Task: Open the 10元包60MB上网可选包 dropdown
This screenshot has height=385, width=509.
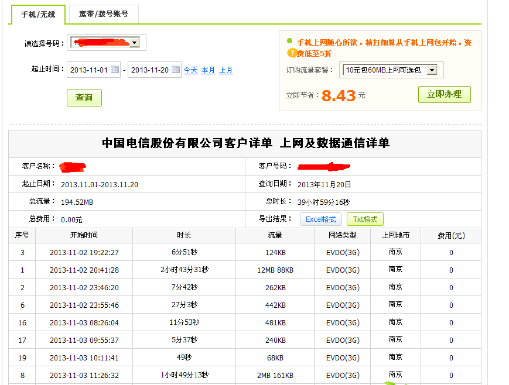Action: 432,70
